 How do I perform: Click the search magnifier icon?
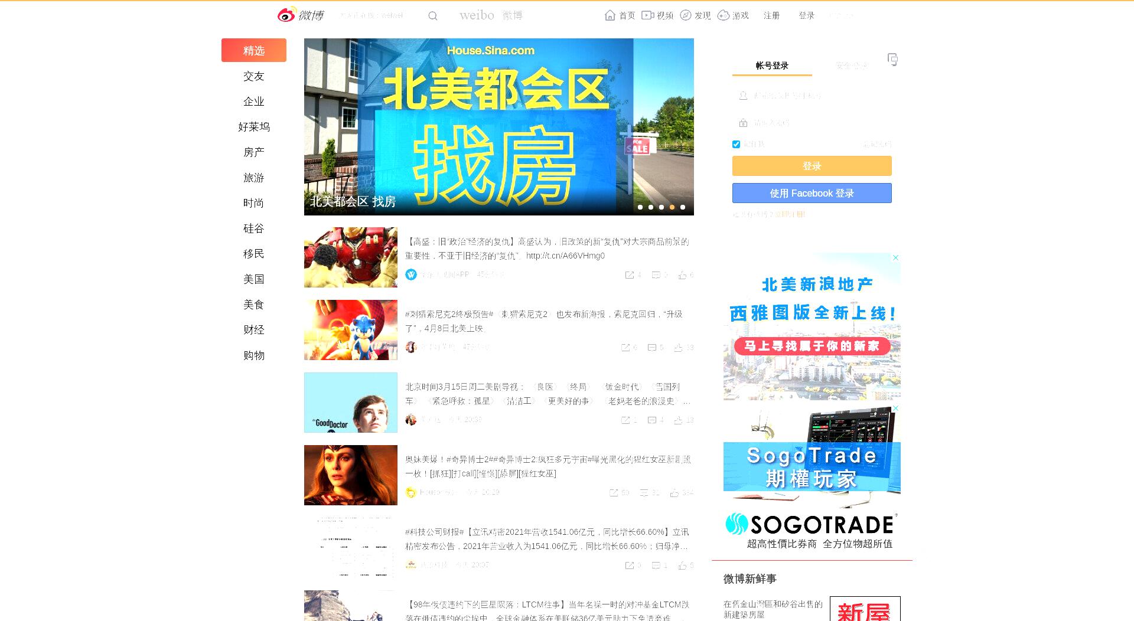[x=433, y=16]
